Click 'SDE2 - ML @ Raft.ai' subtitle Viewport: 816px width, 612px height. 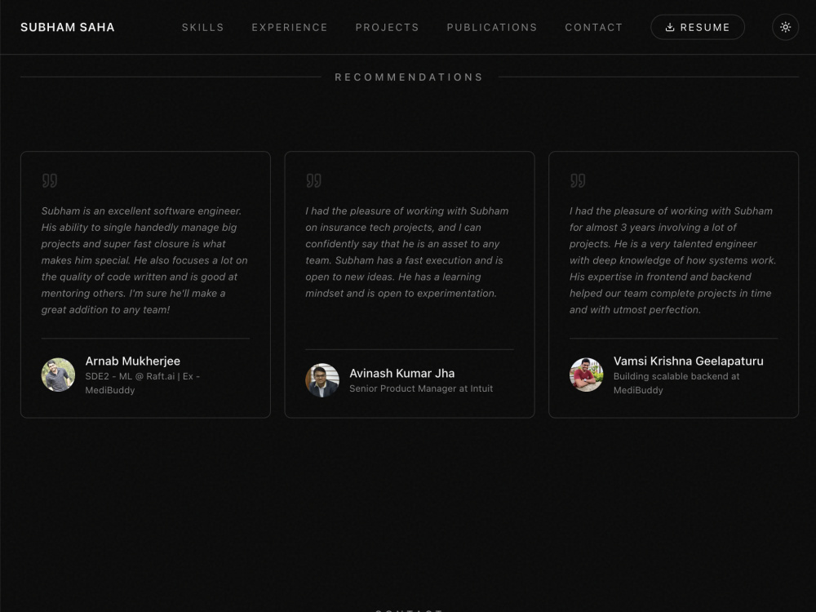tap(143, 383)
